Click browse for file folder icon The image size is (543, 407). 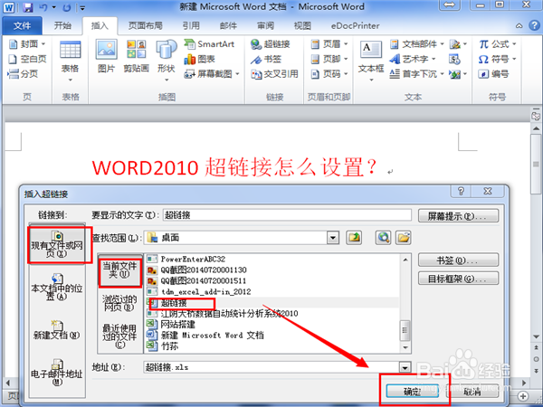click(x=404, y=238)
